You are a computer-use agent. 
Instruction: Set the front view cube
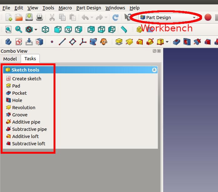click(x=58, y=29)
